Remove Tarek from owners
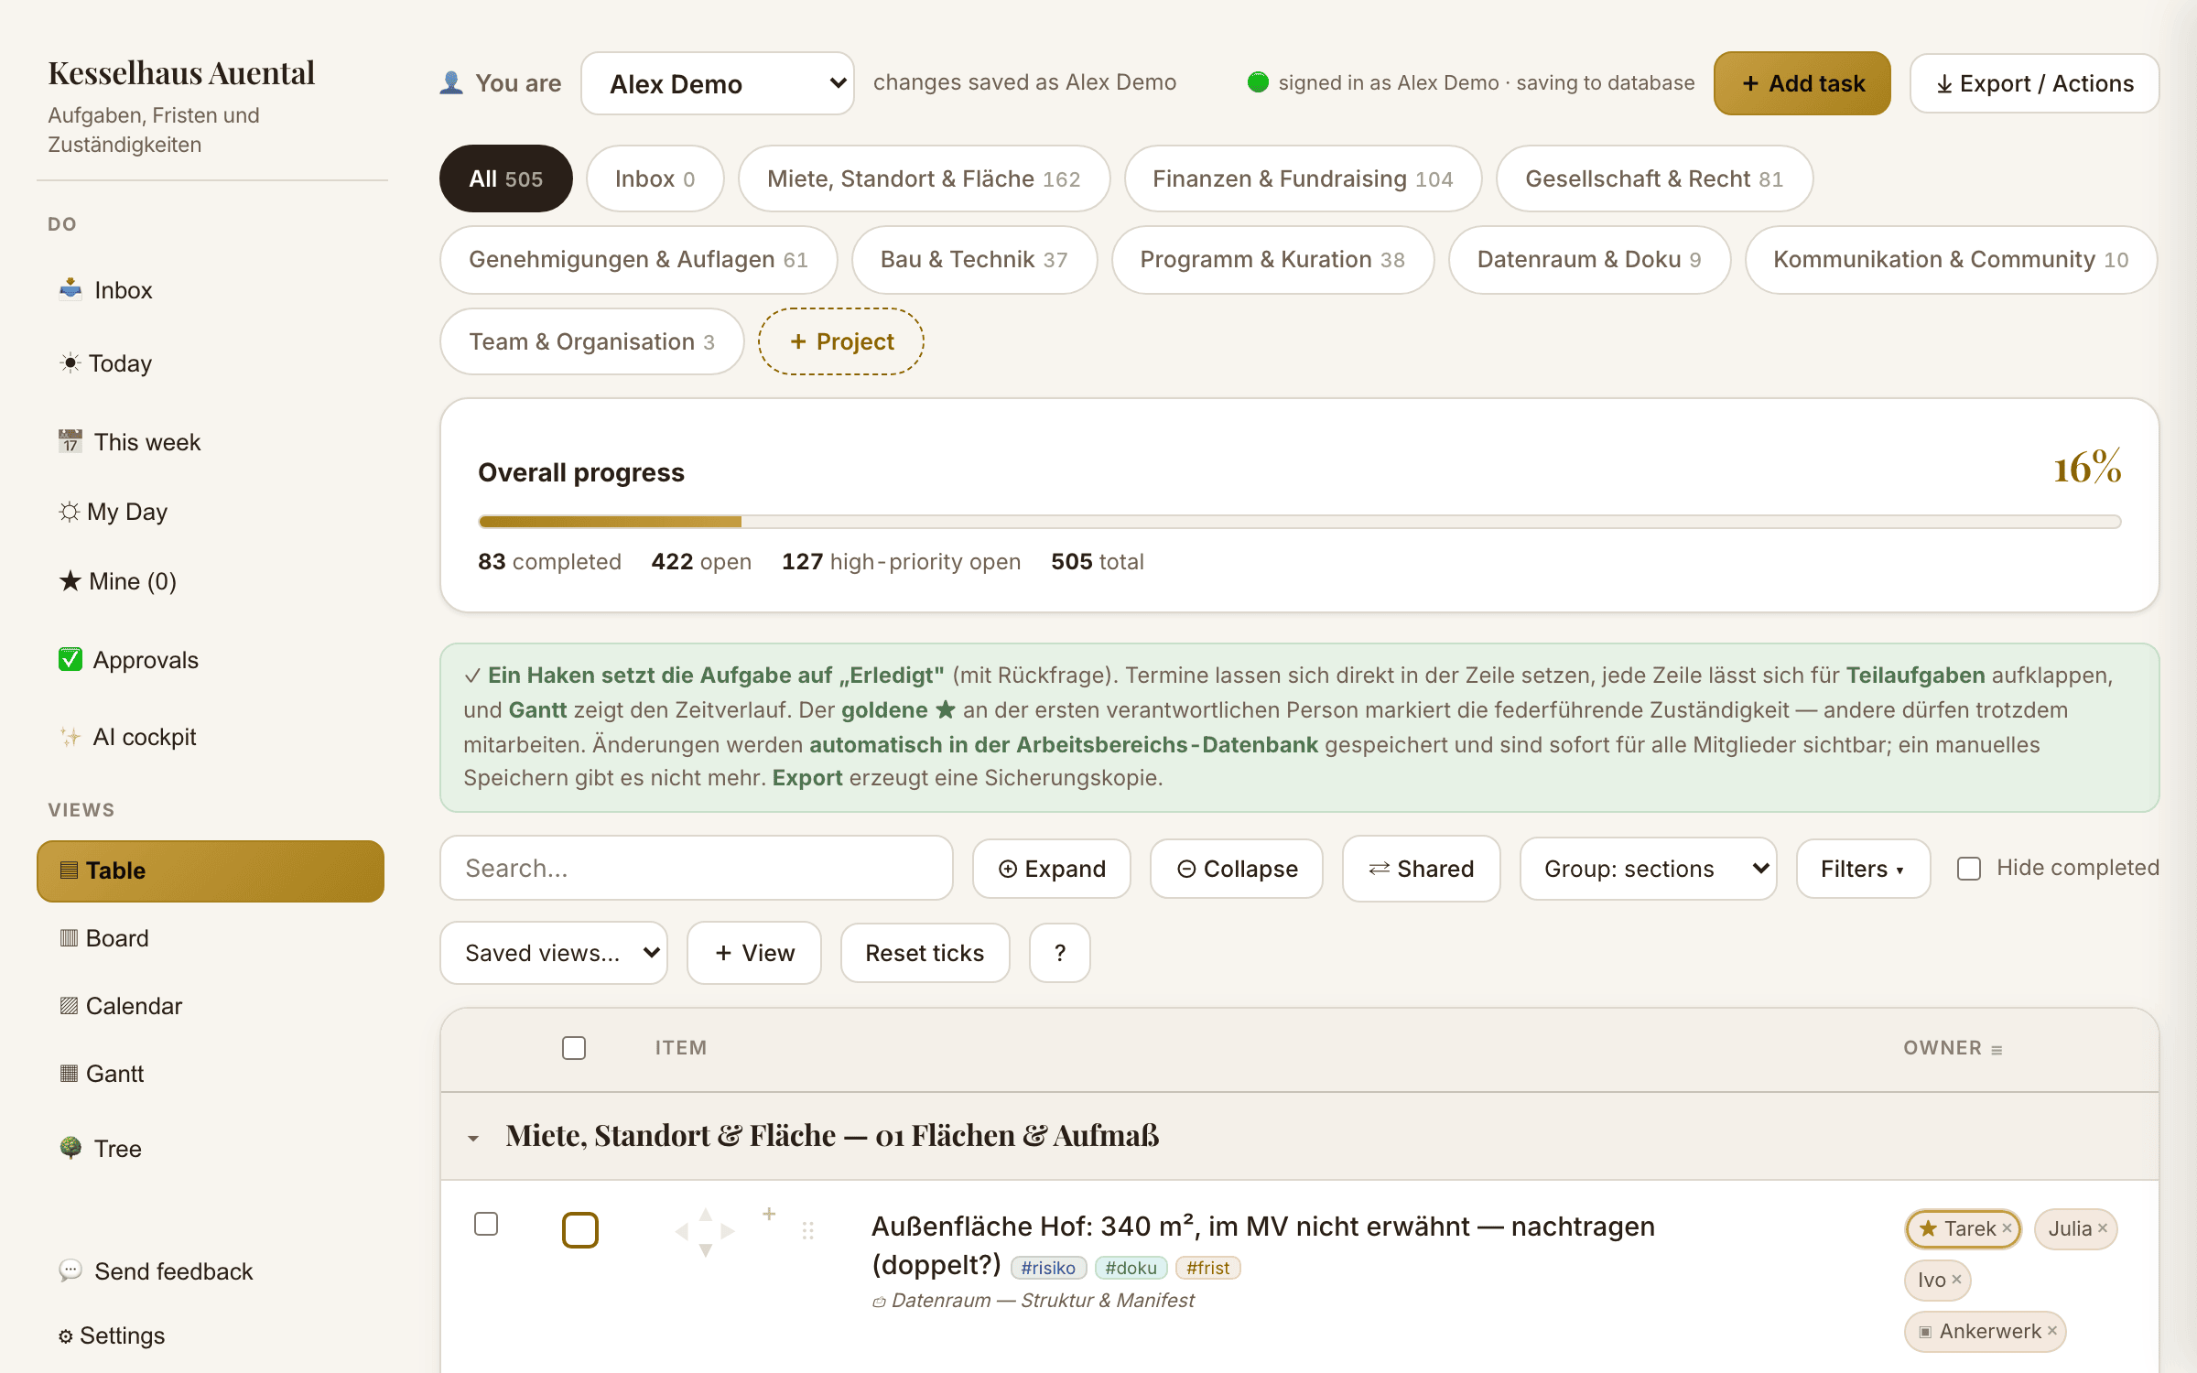The image size is (2197, 1373). 2007,1228
